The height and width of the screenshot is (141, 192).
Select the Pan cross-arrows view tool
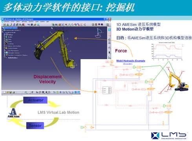tap(60, 92)
